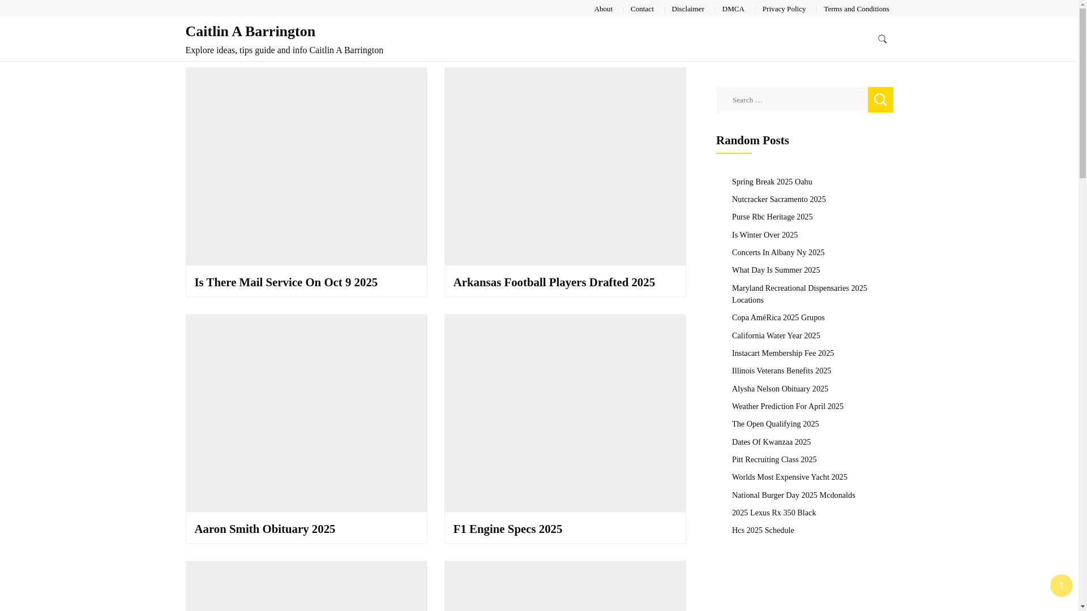The width and height of the screenshot is (1087, 611).
Task: Open Is Winter Over 2025 link
Action: (765, 235)
